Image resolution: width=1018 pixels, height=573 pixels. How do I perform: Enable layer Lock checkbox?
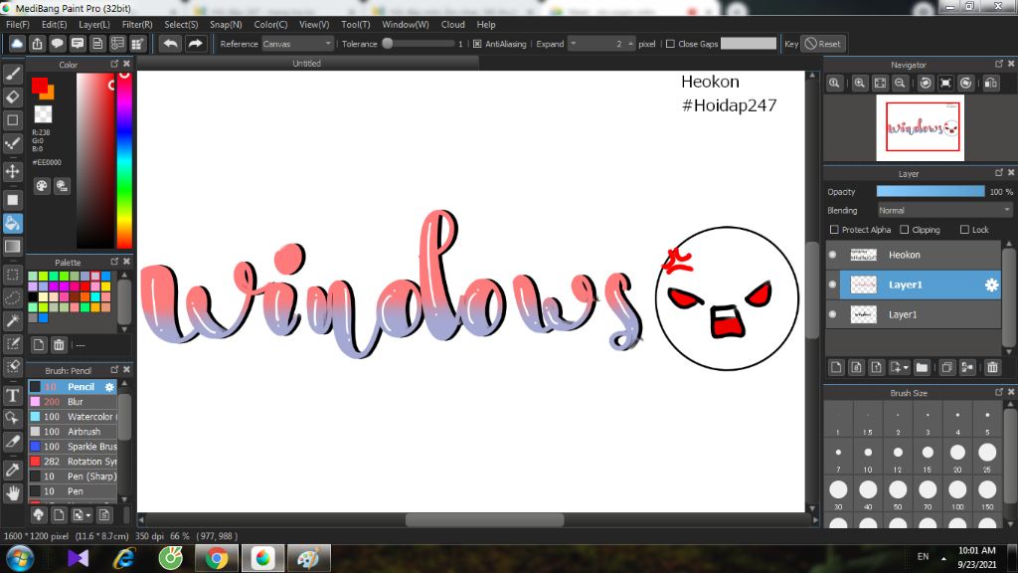pos(964,230)
